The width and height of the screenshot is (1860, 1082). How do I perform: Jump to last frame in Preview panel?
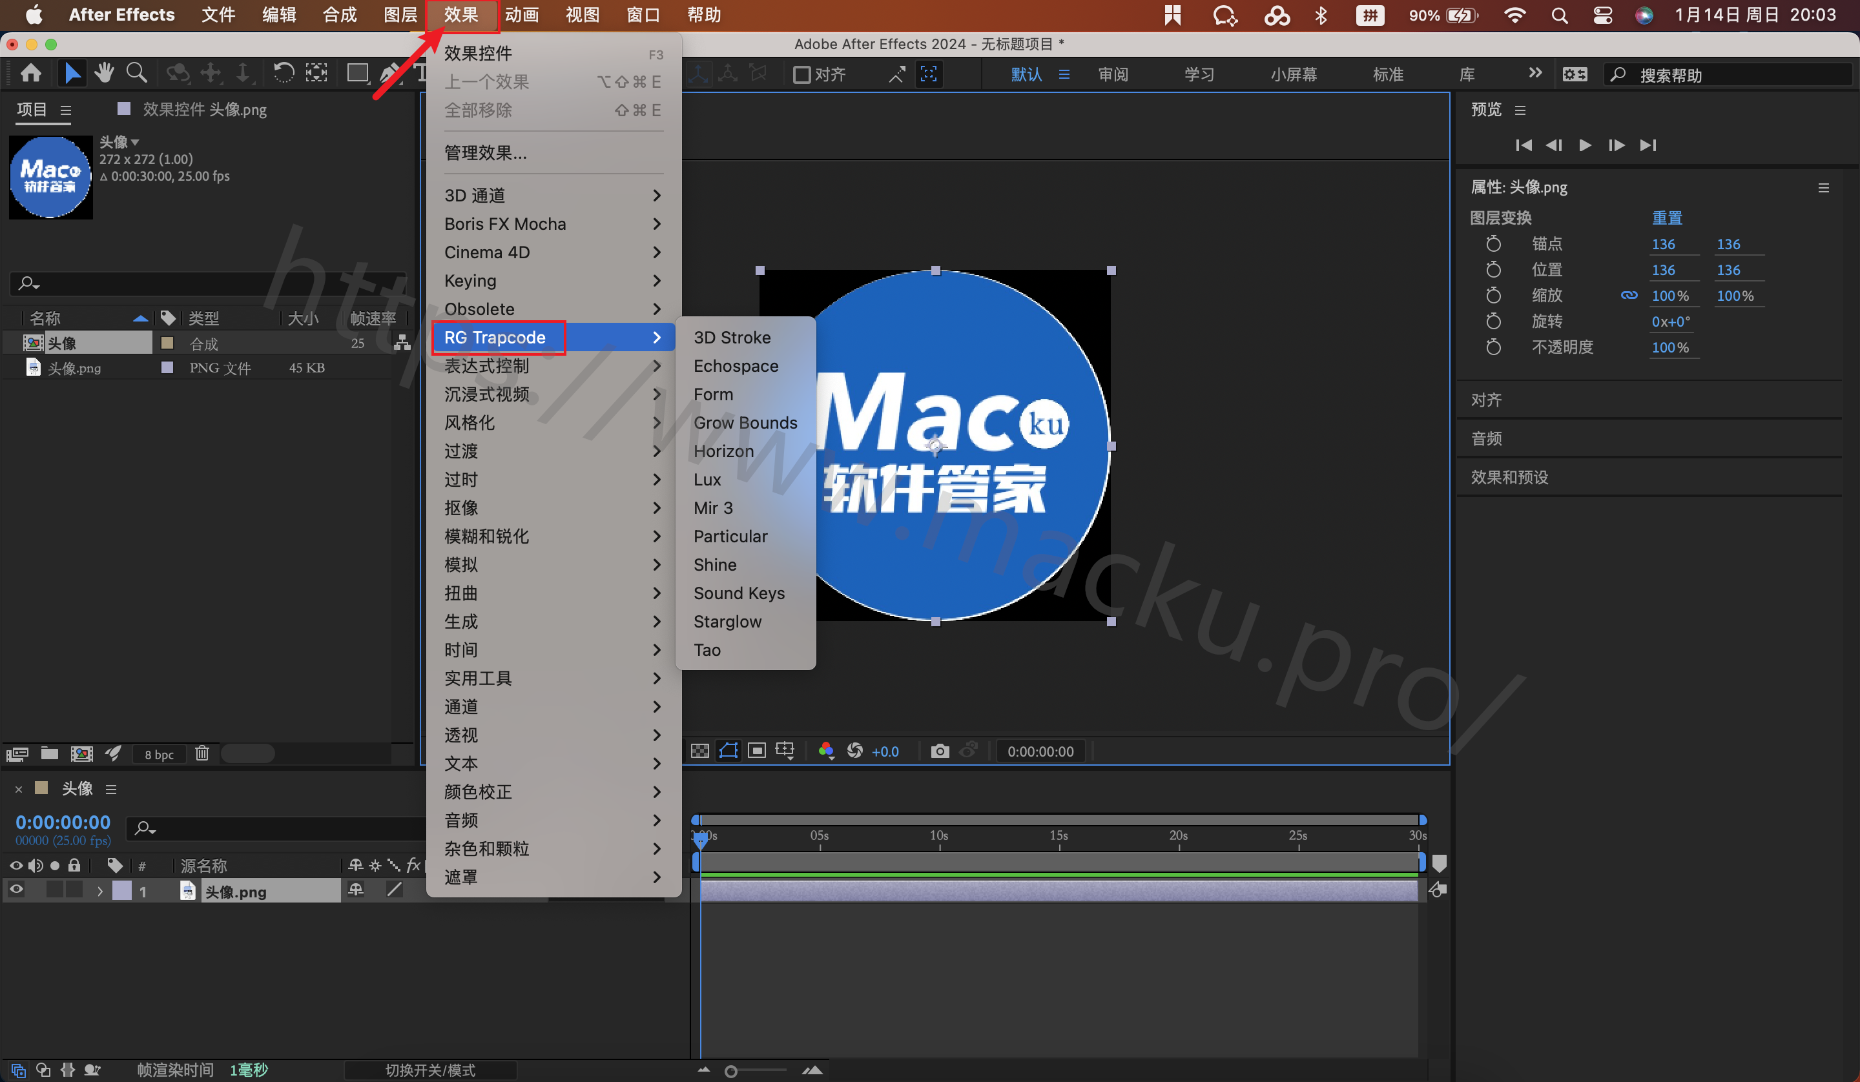[x=1648, y=145]
